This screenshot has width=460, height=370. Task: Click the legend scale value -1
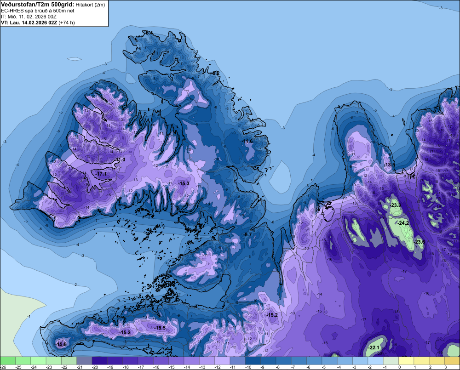pyautogui.click(x=385, y=367)
